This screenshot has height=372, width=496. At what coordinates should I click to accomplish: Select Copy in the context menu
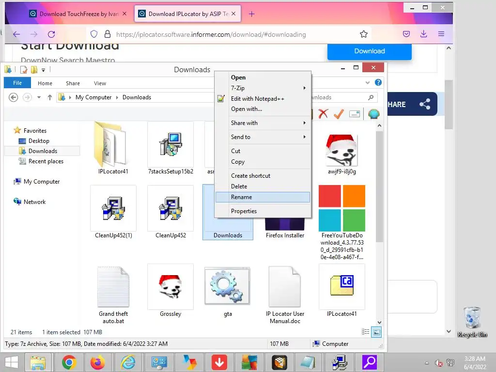coord(263,162)
